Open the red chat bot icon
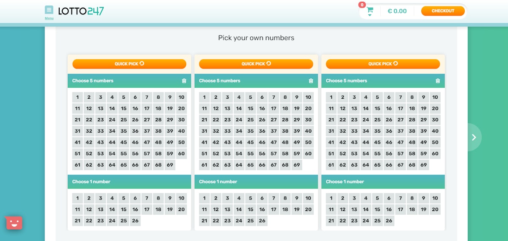This screenshot has height=241, width=508. (14, 222)
